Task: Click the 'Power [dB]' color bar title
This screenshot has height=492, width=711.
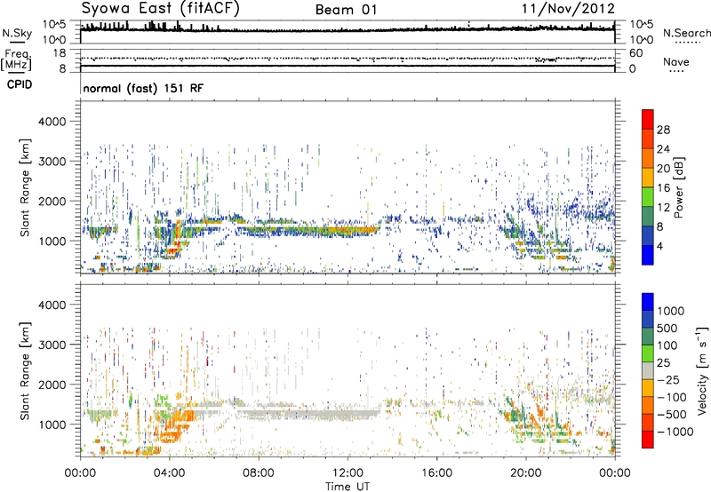Action: pos(678,187)
